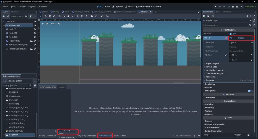Image resolution: width=258 pixels, height=139 pixels.
Task: Hide the TileMapLayer node with its eye icon
Action: coord(35,25)
